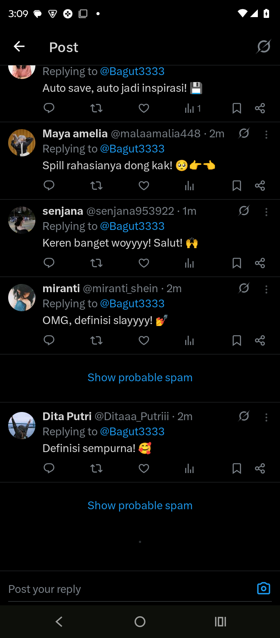
Task: Open reply composer on senjana's comment
Action: pos(49,263)
